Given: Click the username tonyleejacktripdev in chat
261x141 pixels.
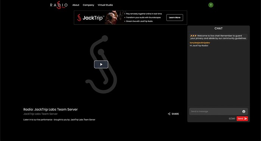Looking at the screenshot, I should (x=200, y=43).
